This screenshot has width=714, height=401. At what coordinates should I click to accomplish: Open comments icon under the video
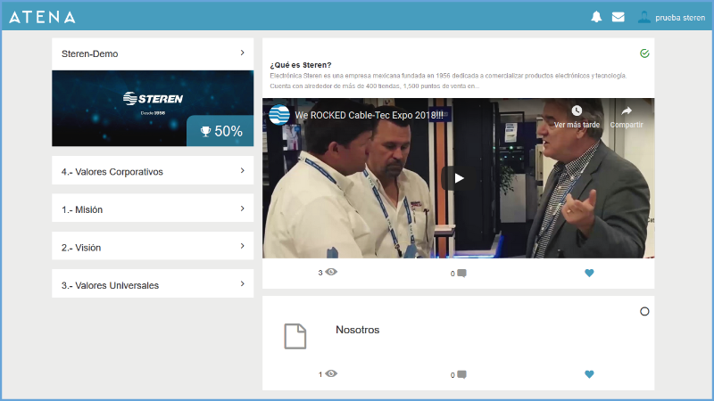[461, 274]
